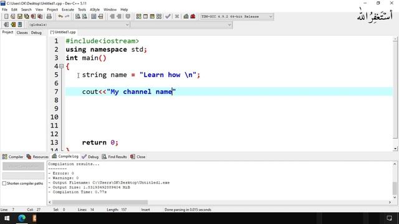Click the Run toolbar icon
Image resolution: width=399 pixels, height=224 pixels.
click(x=145, y=17)
